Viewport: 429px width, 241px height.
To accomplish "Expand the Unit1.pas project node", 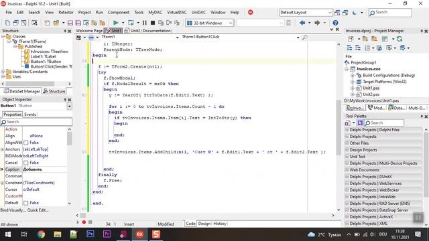I will tap(353, 88).
